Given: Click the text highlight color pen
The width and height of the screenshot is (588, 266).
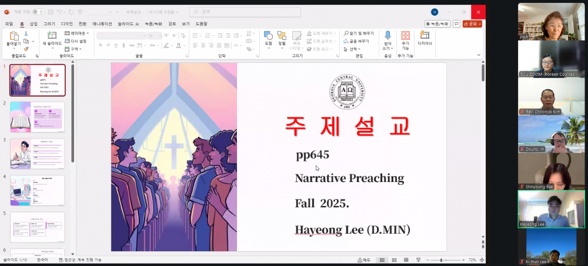Looking at the screenshot, I should 166,45.
